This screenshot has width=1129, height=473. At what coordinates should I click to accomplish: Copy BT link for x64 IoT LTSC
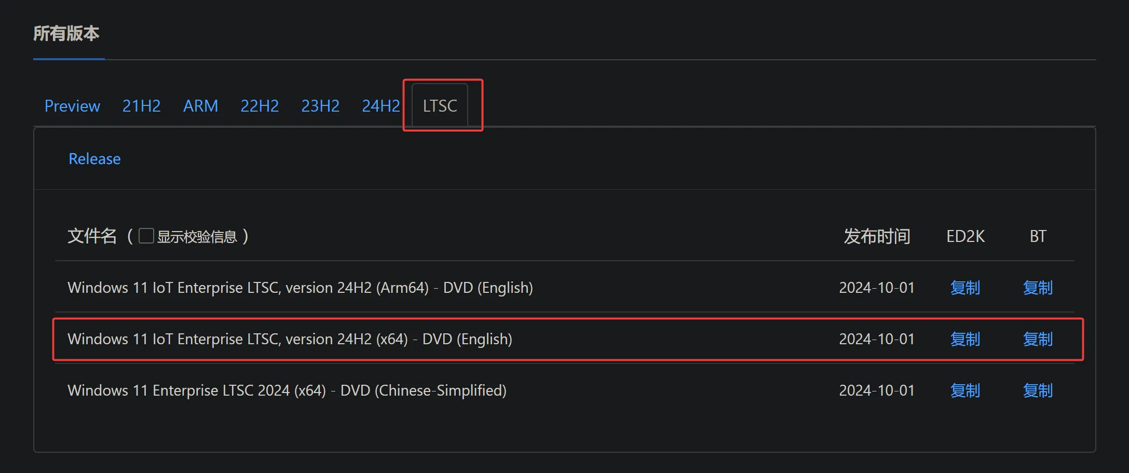1038,339
